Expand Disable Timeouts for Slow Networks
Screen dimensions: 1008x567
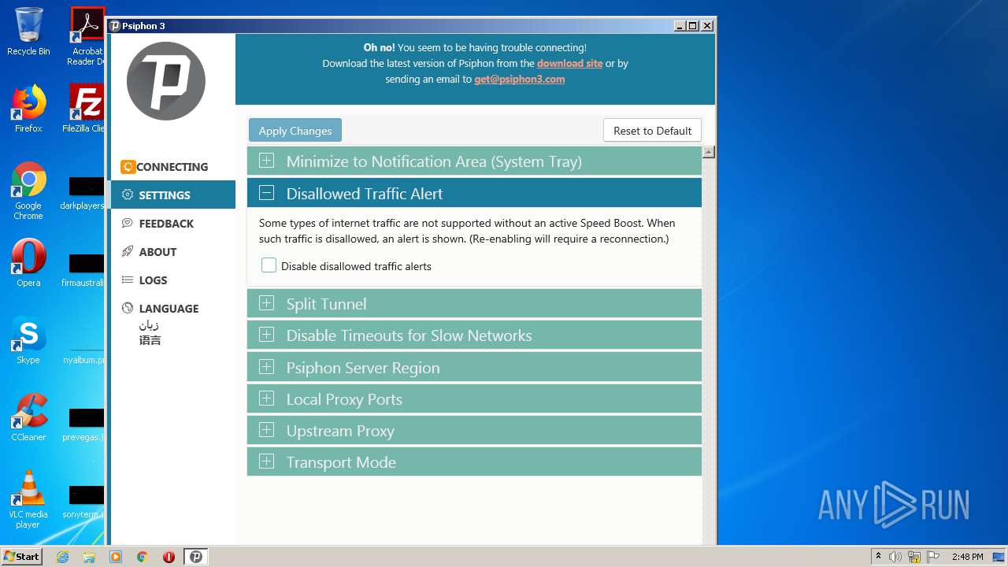point(474,335)
